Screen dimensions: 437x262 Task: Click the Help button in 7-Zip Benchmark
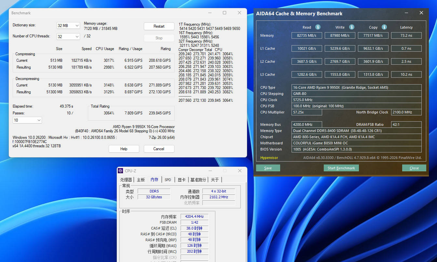[x=124, y=149]
